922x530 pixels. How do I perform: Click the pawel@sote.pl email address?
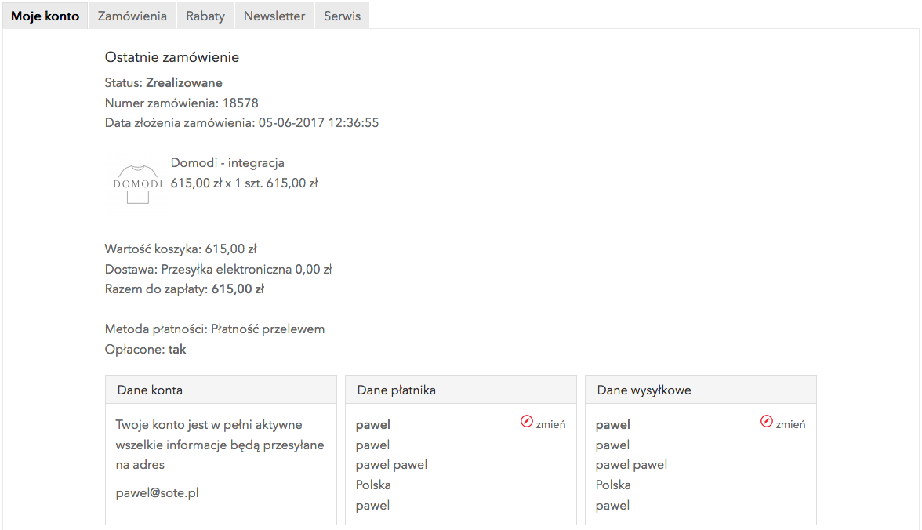157,492
